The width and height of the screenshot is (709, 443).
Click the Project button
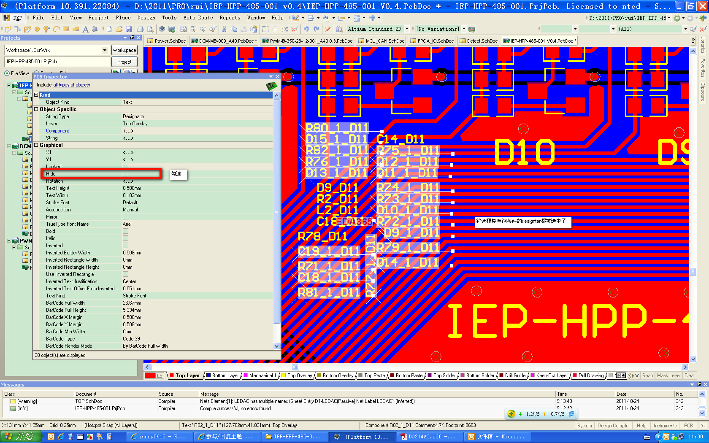pos(124,62)
